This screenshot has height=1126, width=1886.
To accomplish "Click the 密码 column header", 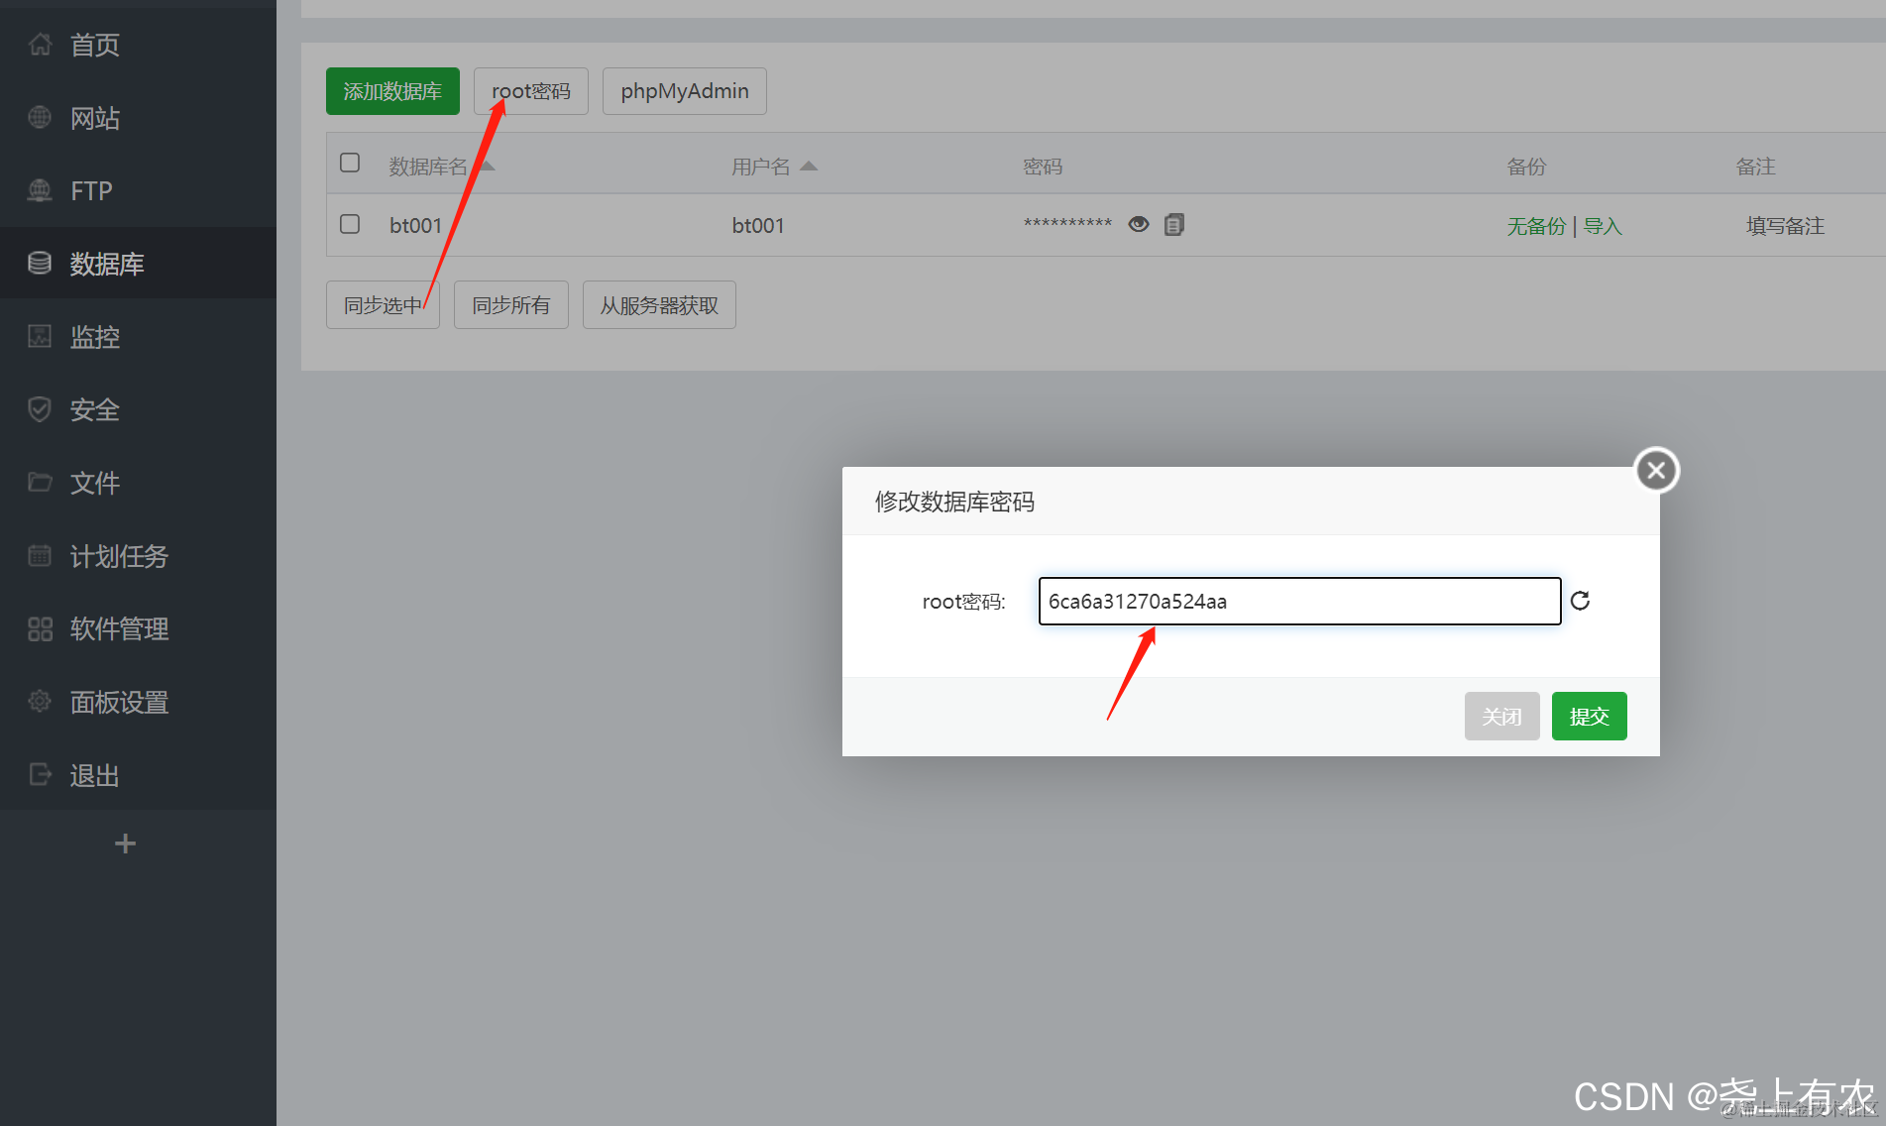I will pos(1043,167).
